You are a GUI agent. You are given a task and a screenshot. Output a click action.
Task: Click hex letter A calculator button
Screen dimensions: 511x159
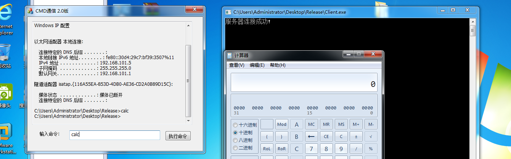(297, 124)
